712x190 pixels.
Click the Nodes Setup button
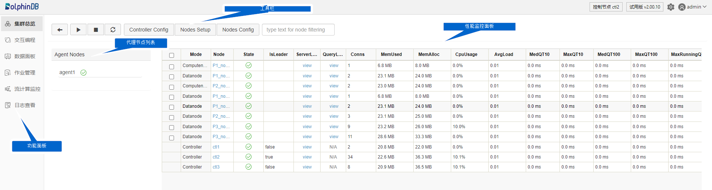(195, 30)
